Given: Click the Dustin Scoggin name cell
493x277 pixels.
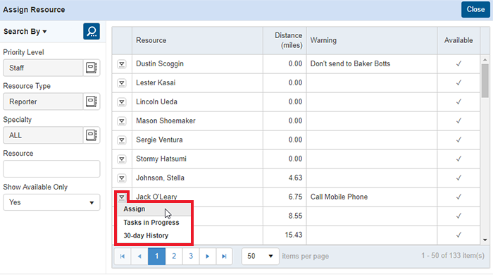Looking at the screenshot, I should pyautogui.click(x=197, y=64).
